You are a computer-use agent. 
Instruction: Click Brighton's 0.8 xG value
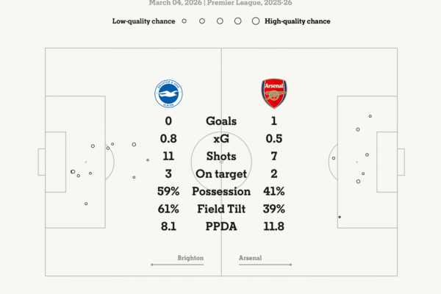coord(168,138)
